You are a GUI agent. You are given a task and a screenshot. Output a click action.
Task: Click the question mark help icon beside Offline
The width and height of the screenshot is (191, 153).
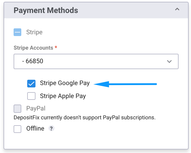coord(51,128)
